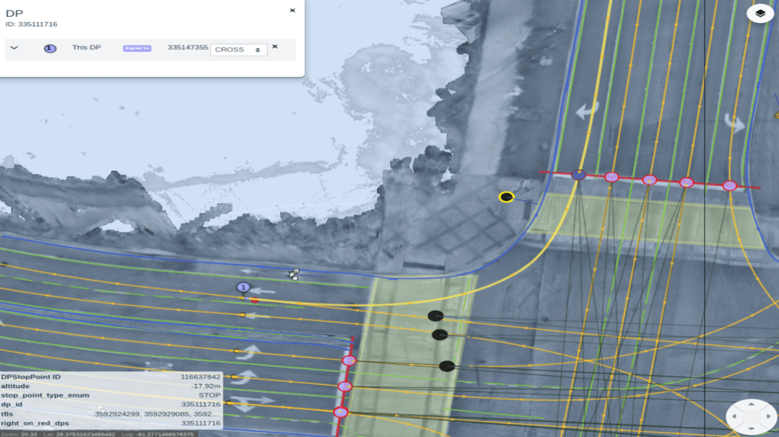Close the DP panel
The height and width of the screenshot is (437, 779).
click(x=292, y=10)
